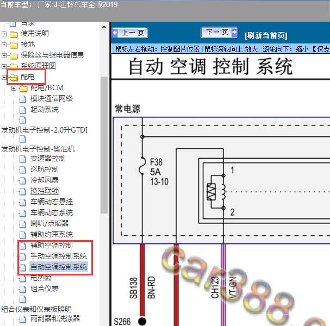Open the 起动系统 page
Viewport: 330px width, 326px height.
(45, 110)
